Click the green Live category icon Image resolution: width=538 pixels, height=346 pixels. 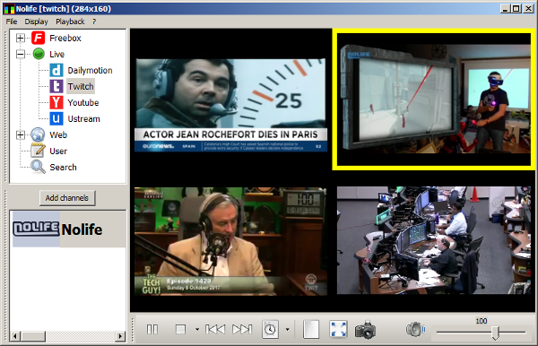(39, 54)
